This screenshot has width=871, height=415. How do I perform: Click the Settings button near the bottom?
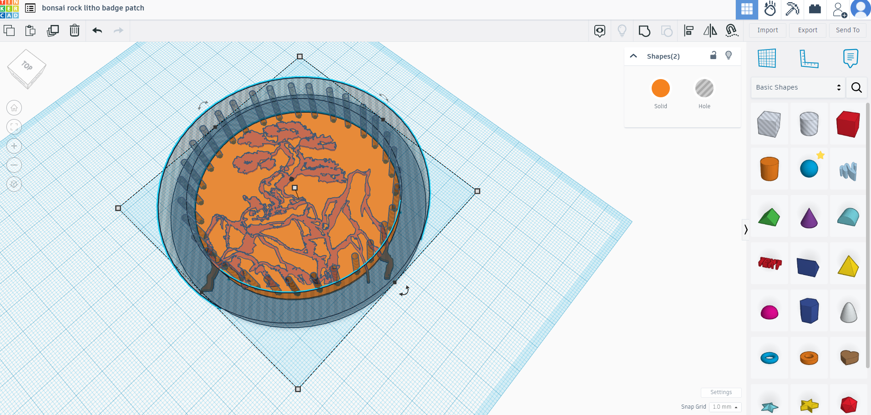coord(721,392)
